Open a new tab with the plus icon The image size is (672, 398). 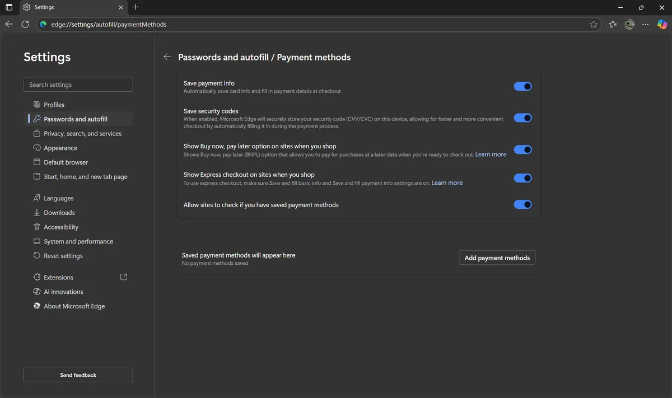136,7
